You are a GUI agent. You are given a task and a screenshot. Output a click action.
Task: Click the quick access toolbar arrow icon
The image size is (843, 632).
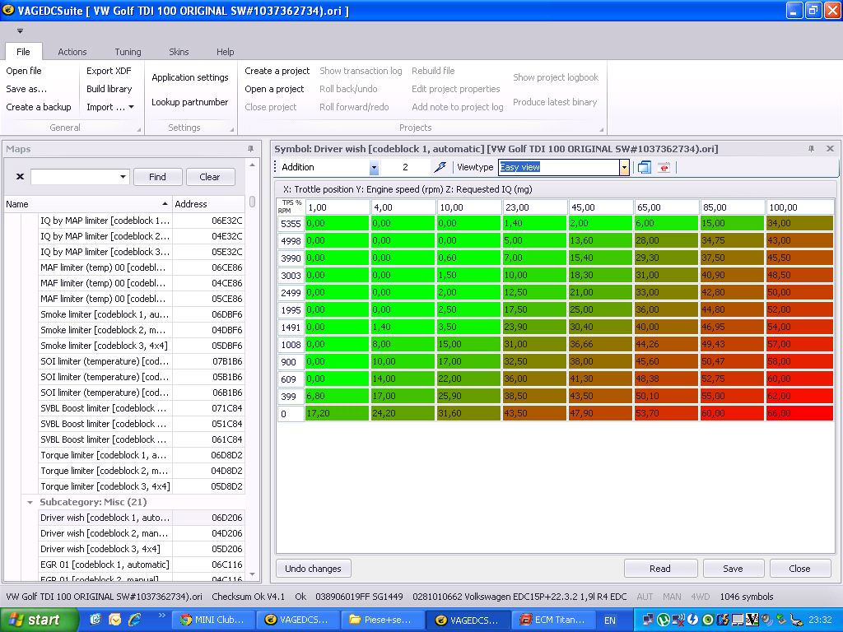pos(19,31)
